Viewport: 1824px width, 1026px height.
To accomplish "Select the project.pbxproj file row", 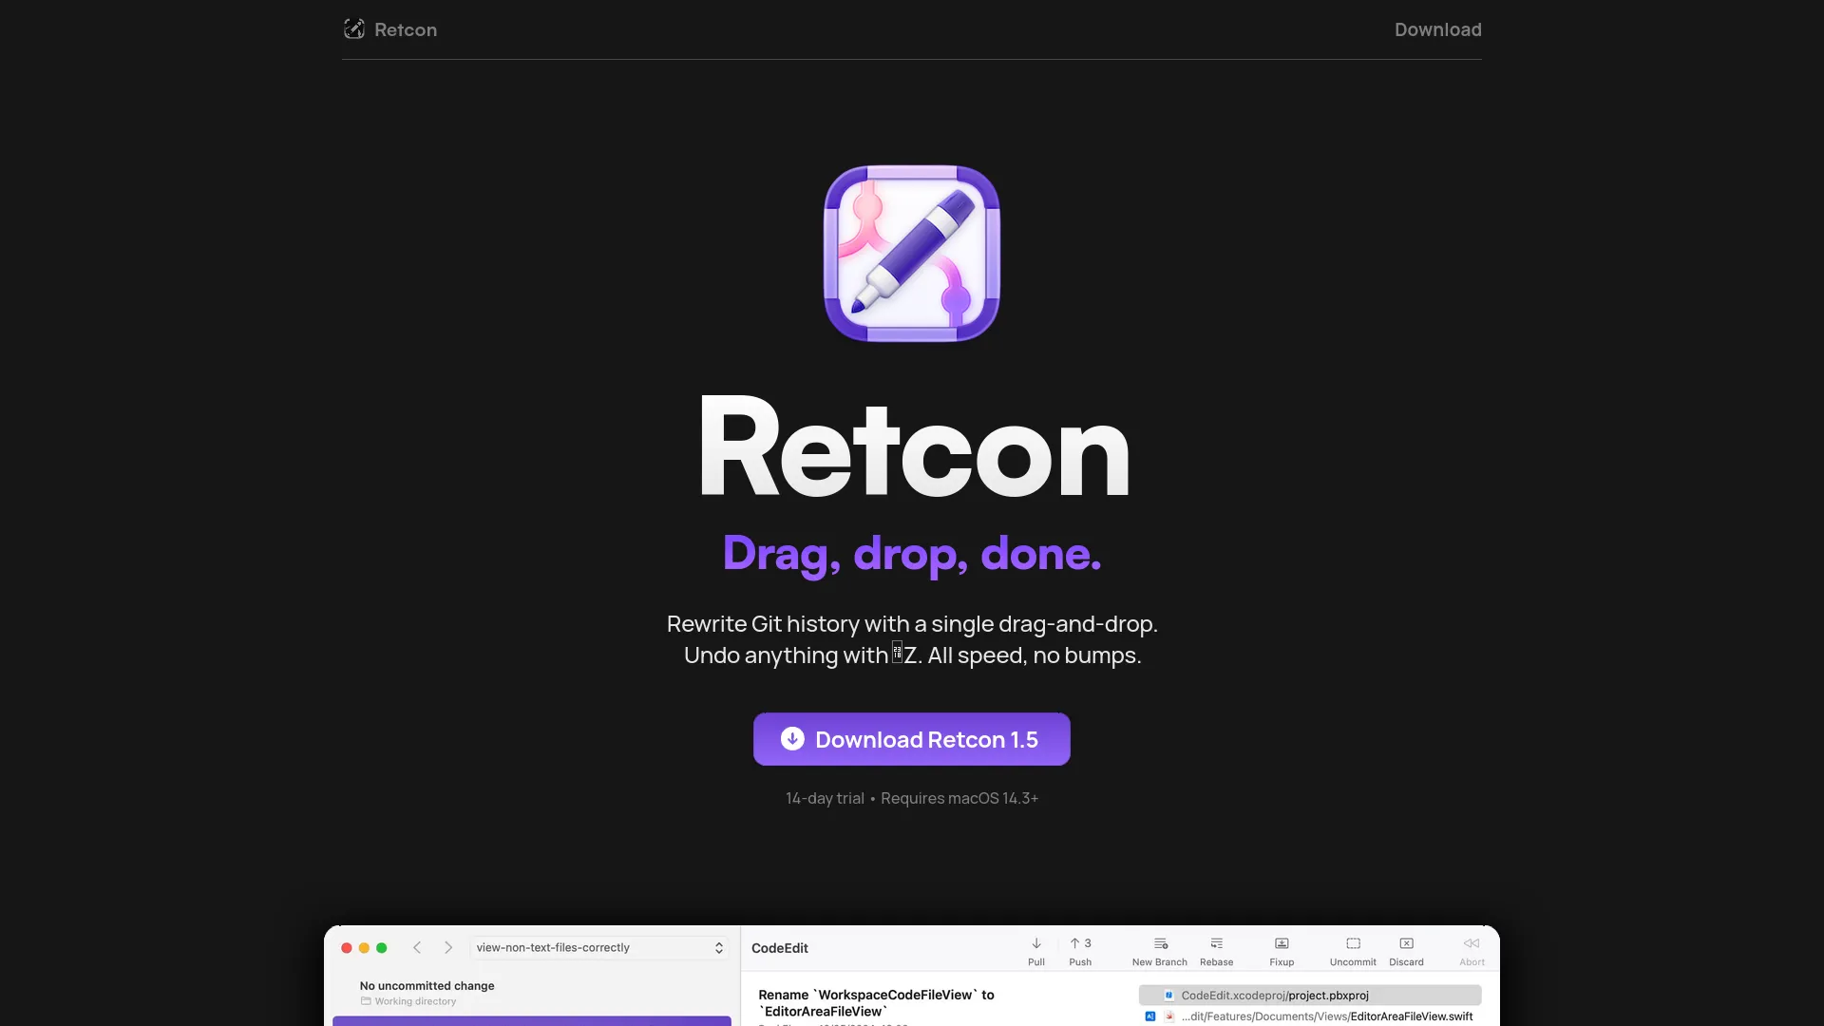I will pyautogui.click(x=1310, y=996).
